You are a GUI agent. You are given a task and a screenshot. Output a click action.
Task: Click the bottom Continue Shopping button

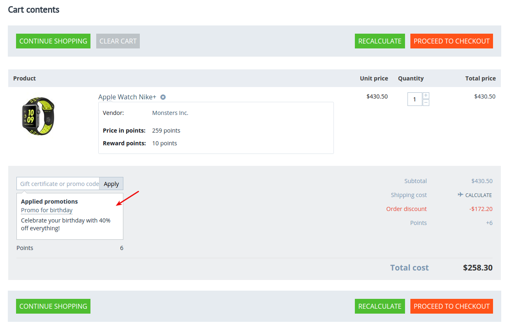point(53,306)
